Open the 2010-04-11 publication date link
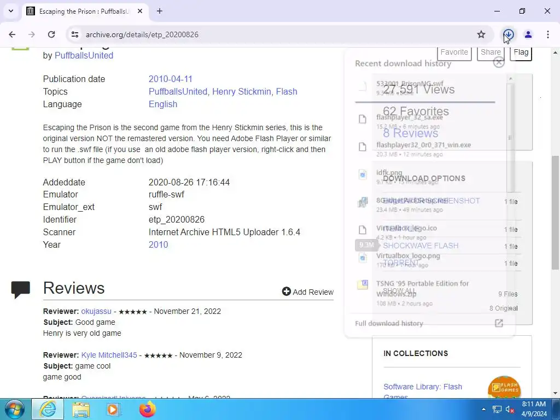This screenshot has height=420, width=560. pyautogui.click(x=171, y=79)
